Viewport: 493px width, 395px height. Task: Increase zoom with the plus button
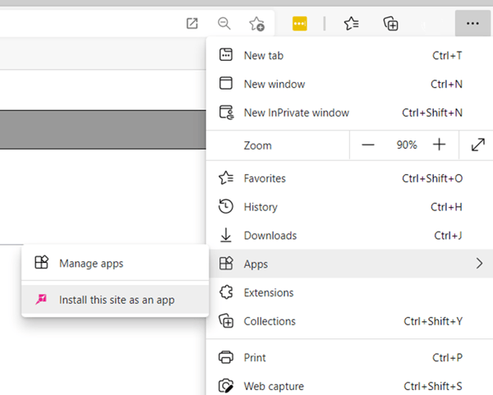point(440,145)
